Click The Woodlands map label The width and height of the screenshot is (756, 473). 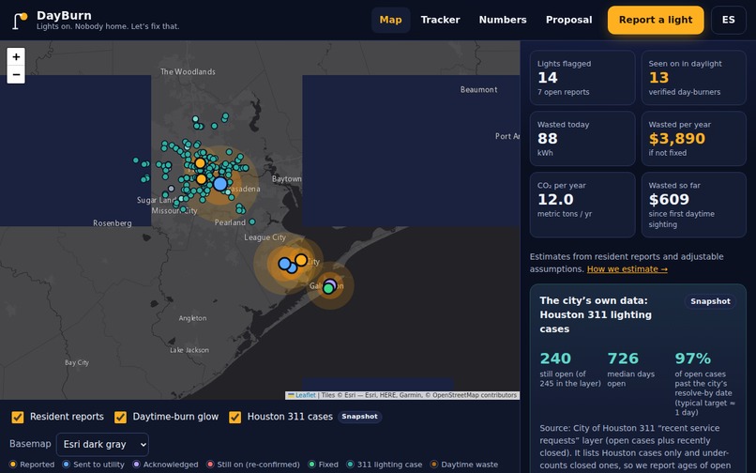(x=188, y=72)
